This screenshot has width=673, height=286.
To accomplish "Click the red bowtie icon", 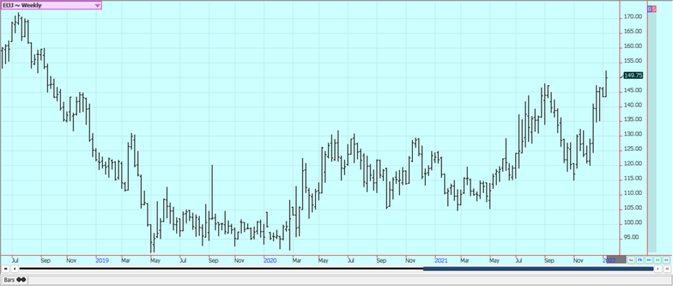I will pos(666,260).
